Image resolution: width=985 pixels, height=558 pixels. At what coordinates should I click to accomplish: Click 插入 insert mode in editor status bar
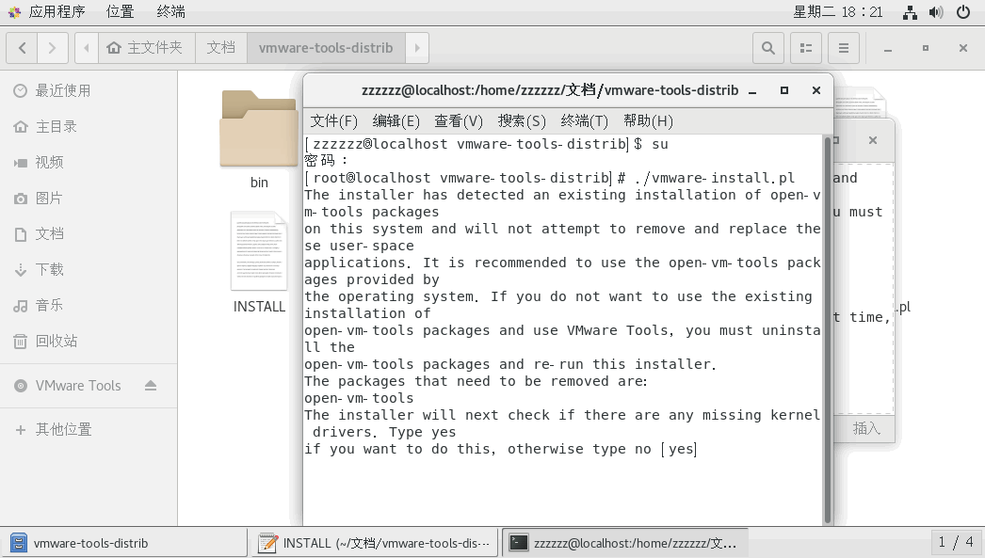pos(866,428)
